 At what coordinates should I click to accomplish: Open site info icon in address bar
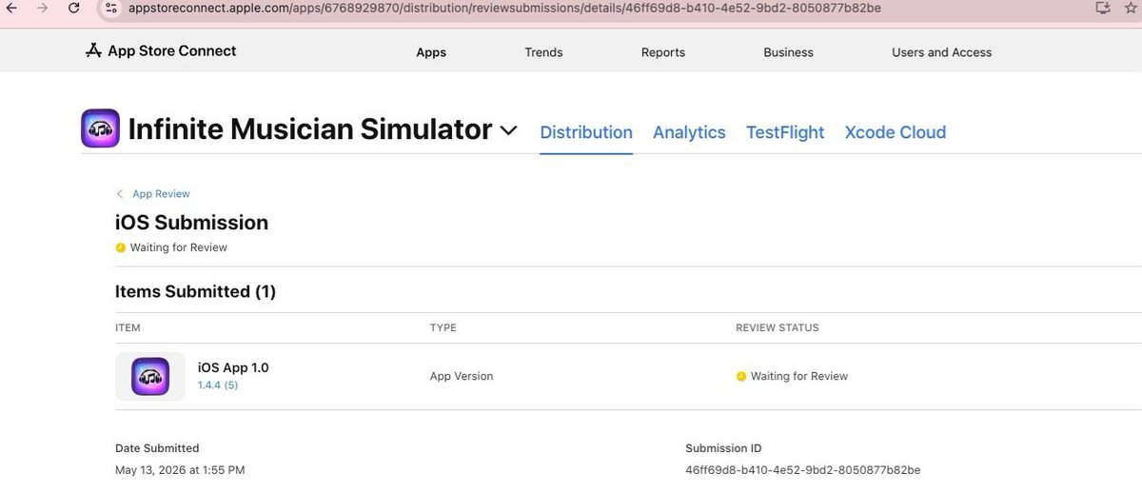(110, 9)
